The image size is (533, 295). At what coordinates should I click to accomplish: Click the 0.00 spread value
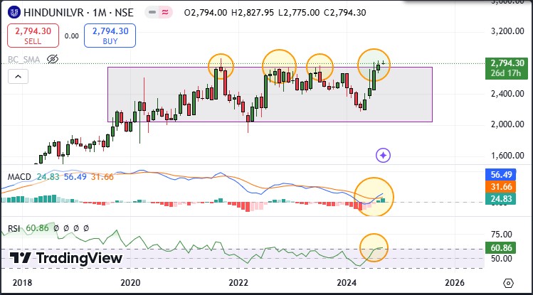72,36
